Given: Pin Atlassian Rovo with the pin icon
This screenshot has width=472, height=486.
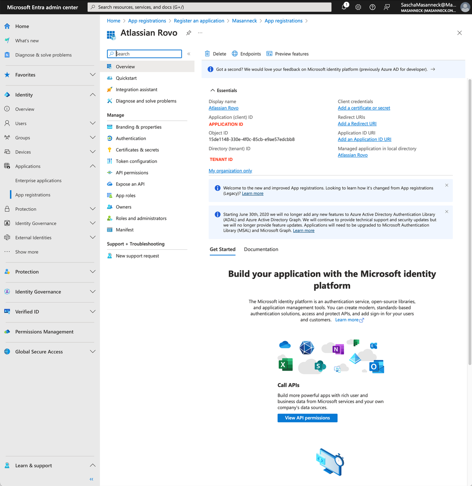Looking at the screenshot, I should tap(189, 33).
